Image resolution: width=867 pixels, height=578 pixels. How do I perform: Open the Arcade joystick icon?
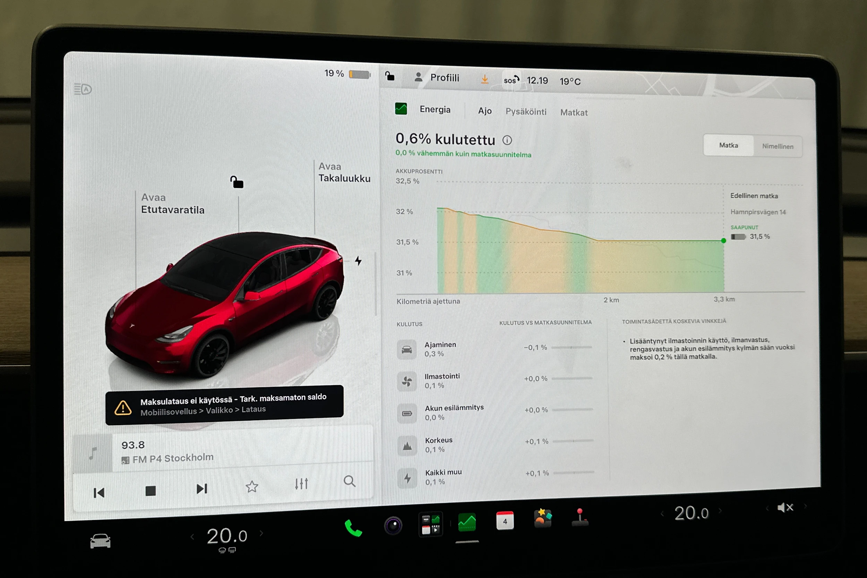click(x=580, y=517)
